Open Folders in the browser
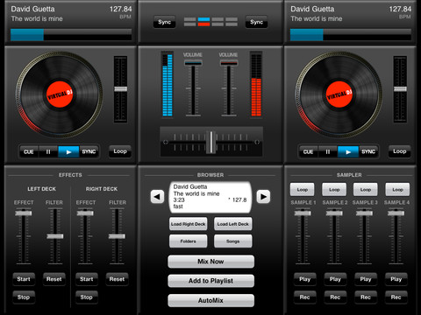This screenshot has height=315, width=421. click(189, 241)
